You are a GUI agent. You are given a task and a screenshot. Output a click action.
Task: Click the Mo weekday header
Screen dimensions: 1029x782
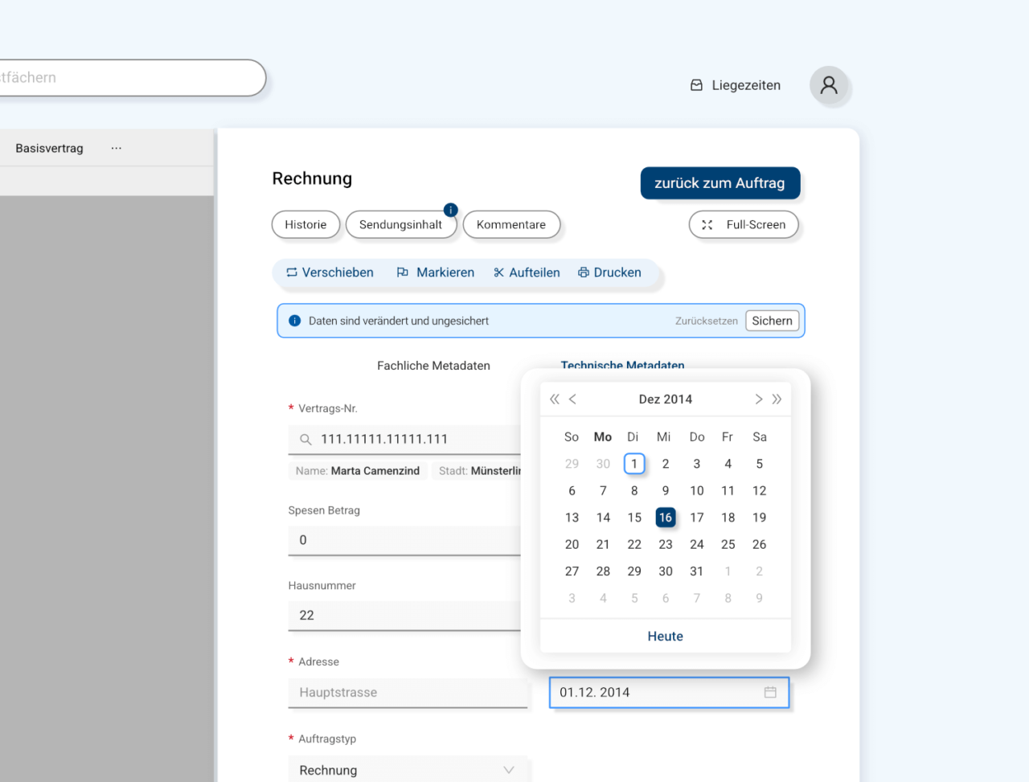click(603, 437)
